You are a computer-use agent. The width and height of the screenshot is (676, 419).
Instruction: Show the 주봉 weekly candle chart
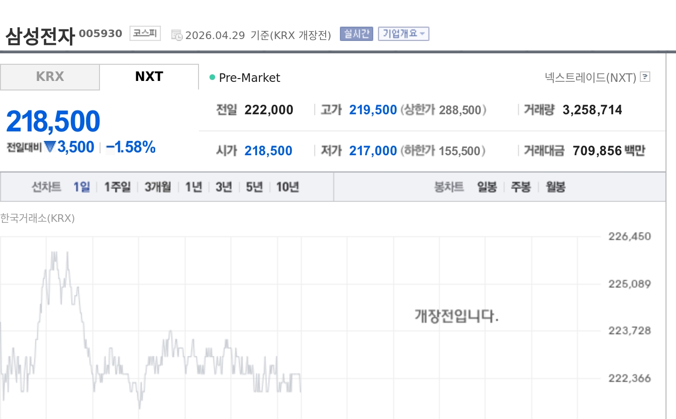tap(520, 187)
